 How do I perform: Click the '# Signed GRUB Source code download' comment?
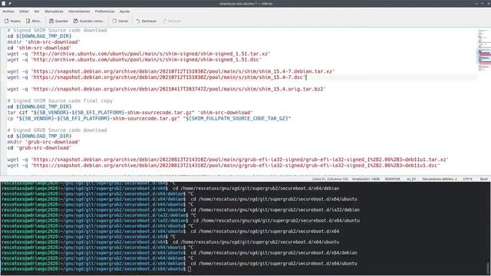tap(57, 130)
